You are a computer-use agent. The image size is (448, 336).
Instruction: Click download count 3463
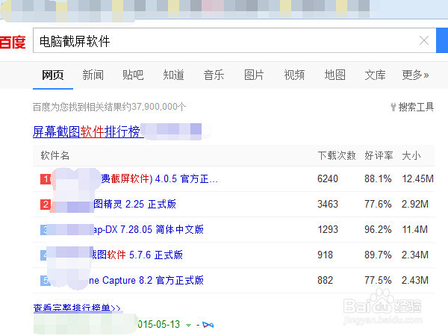tap(328, 204)
